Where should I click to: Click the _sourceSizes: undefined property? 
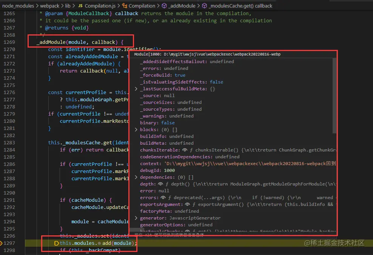pos(171,102)
